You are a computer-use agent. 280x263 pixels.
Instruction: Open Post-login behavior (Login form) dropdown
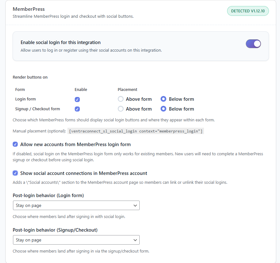76,205
